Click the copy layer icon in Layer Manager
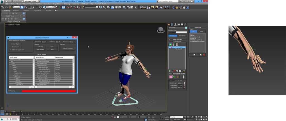Viewport: 286px width, 121px height. tap(177, 71)
